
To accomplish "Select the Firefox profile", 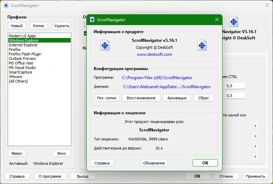I will (x=40, y=49).
